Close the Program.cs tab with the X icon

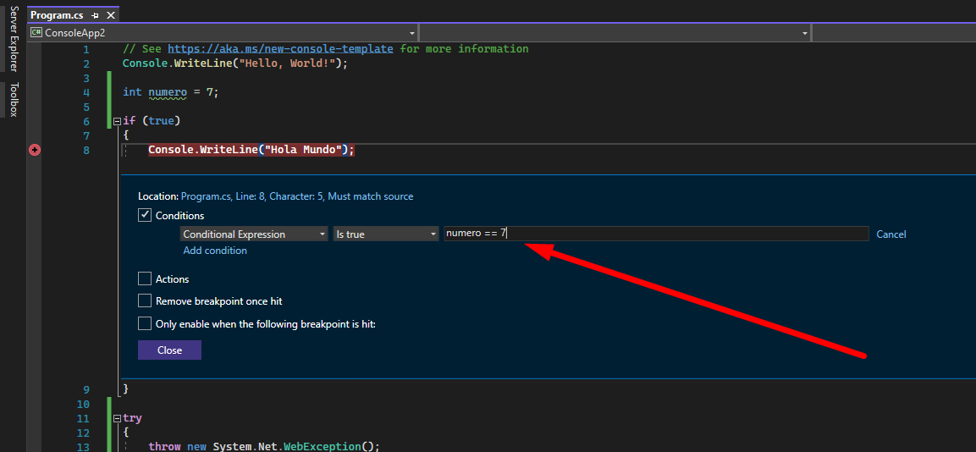[110, 15]
